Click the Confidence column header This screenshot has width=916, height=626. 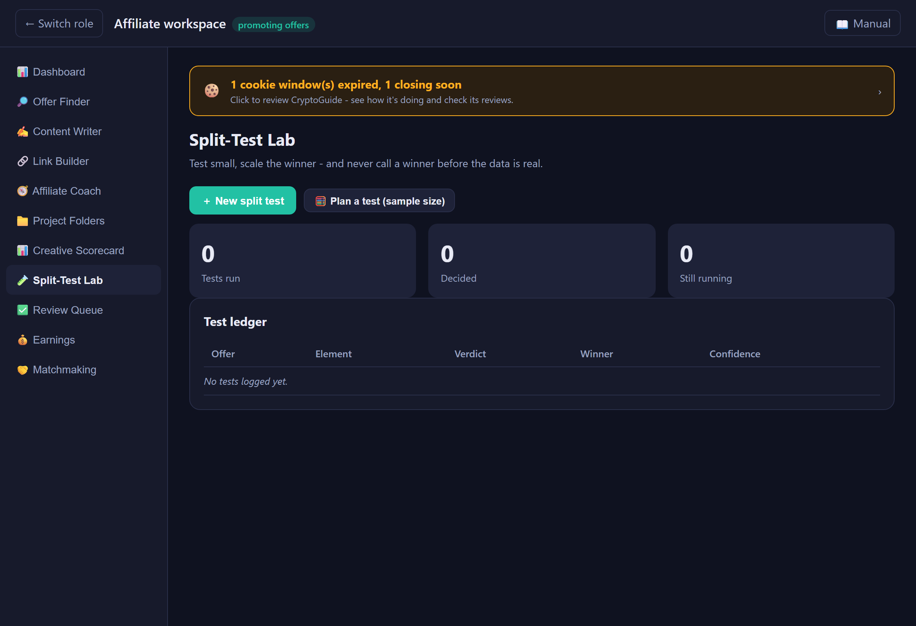(x=735, y=353)
